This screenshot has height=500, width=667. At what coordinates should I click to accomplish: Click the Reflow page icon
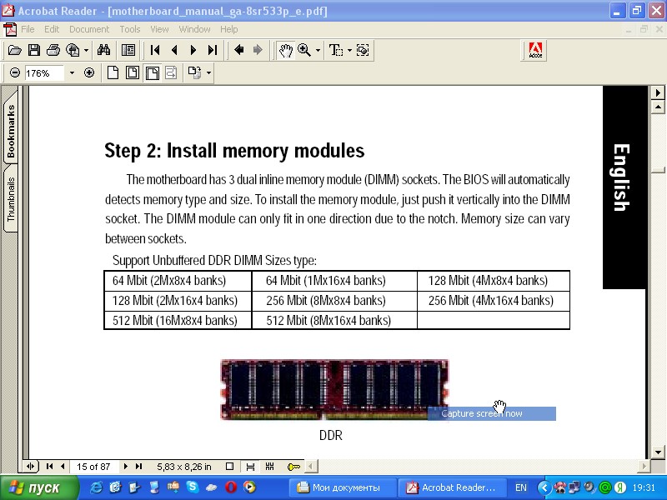pyautogui.click(x=171, y=72)
